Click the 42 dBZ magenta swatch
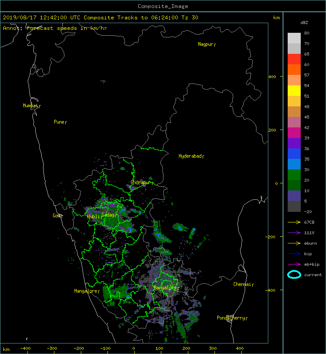 click(294, 132)
